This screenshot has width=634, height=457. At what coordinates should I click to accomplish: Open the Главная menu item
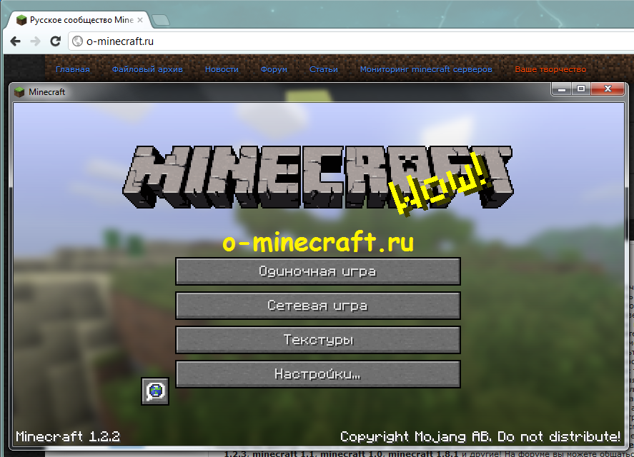pyautogui.click(x=73, y=69)
